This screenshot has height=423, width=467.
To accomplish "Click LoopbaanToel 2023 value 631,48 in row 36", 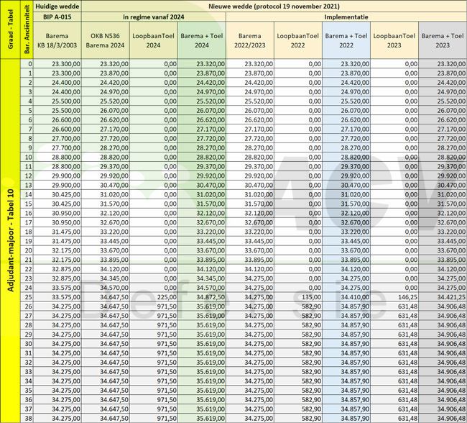I will point(394,400).
